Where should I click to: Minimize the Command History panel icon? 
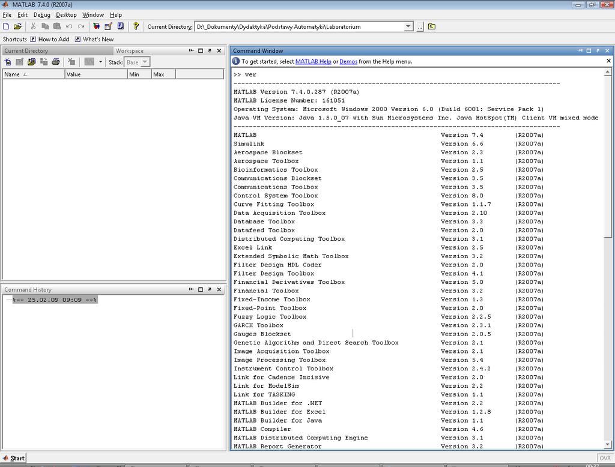click(x=192, y=289)
